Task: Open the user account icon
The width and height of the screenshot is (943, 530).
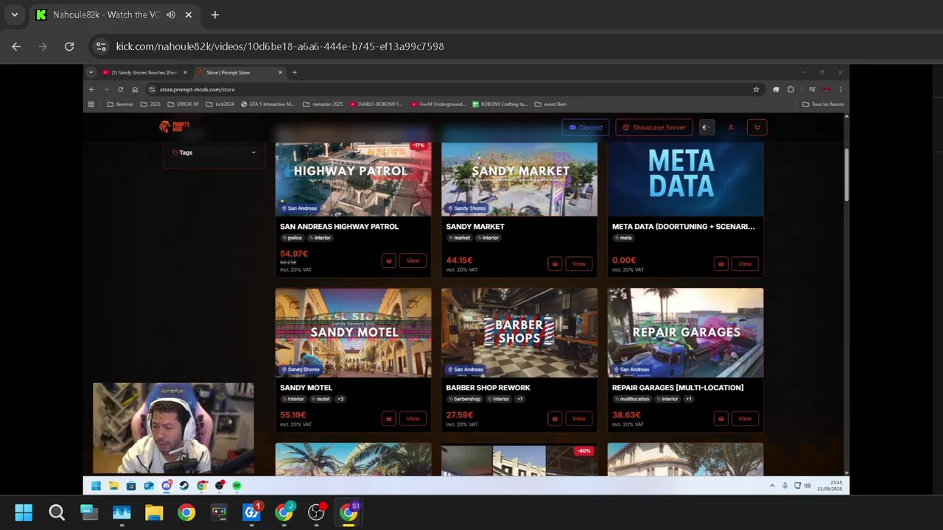Action: point(731,127)
